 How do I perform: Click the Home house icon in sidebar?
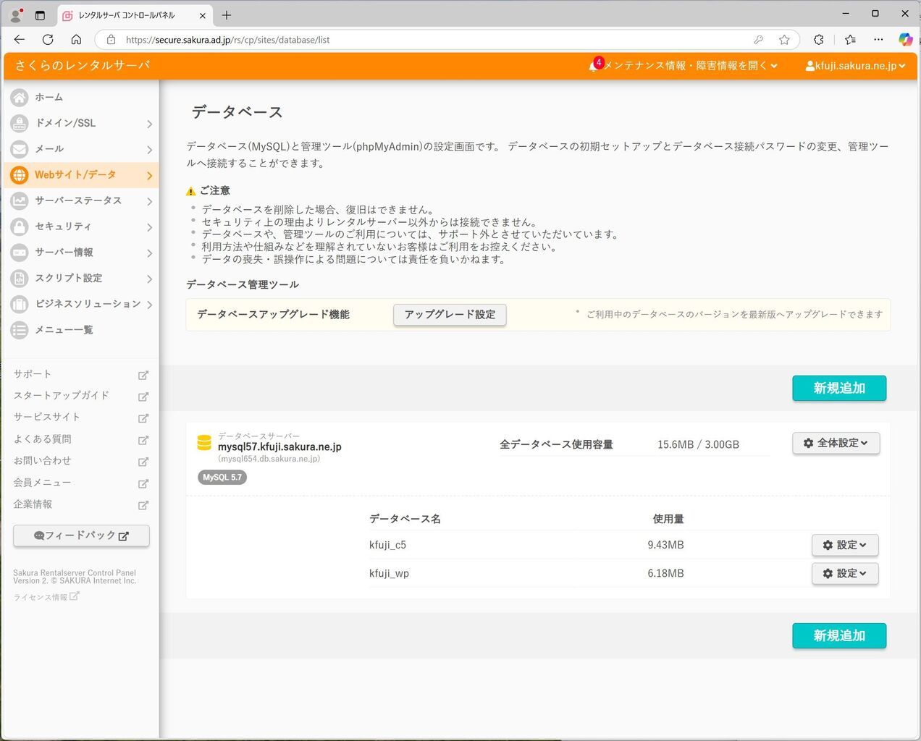(x=20, y=97)
